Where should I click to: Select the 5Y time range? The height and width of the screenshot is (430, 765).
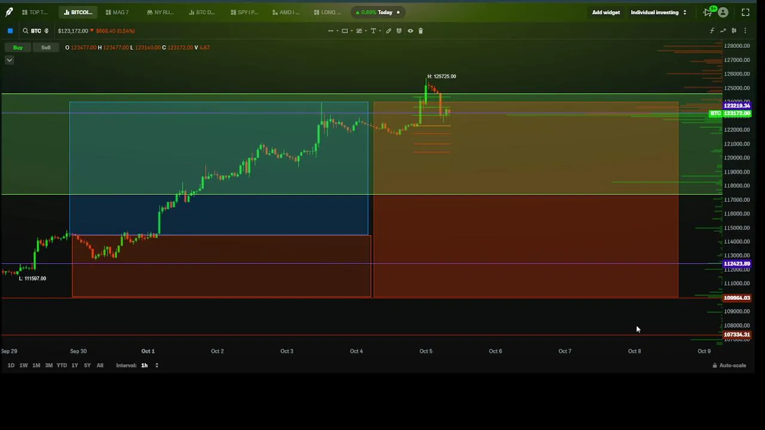click(87, 365)
